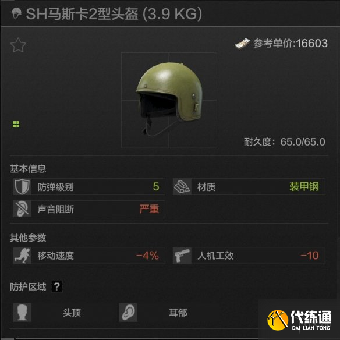Click the cash bundle price icon
This screenshot has height=340, width=340.
pos(242,44)
